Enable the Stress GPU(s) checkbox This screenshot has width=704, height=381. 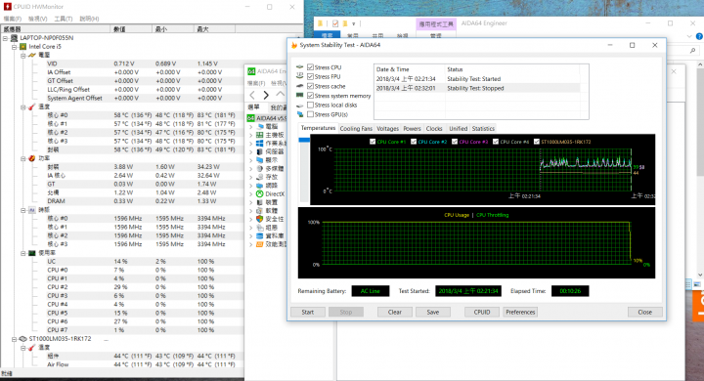click(310, 114)
